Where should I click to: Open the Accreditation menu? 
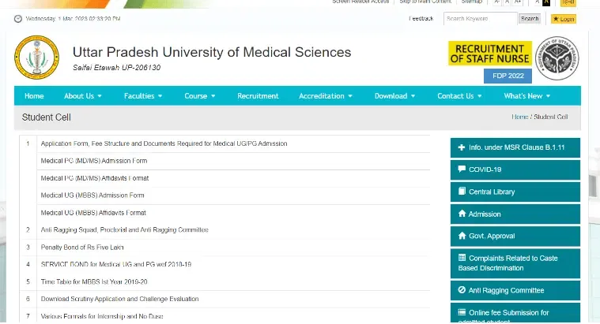click(326, 96)
